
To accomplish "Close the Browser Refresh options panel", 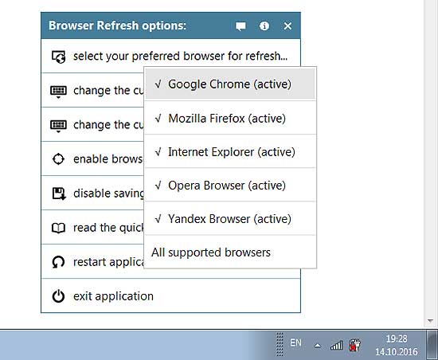I will [287, 26].
